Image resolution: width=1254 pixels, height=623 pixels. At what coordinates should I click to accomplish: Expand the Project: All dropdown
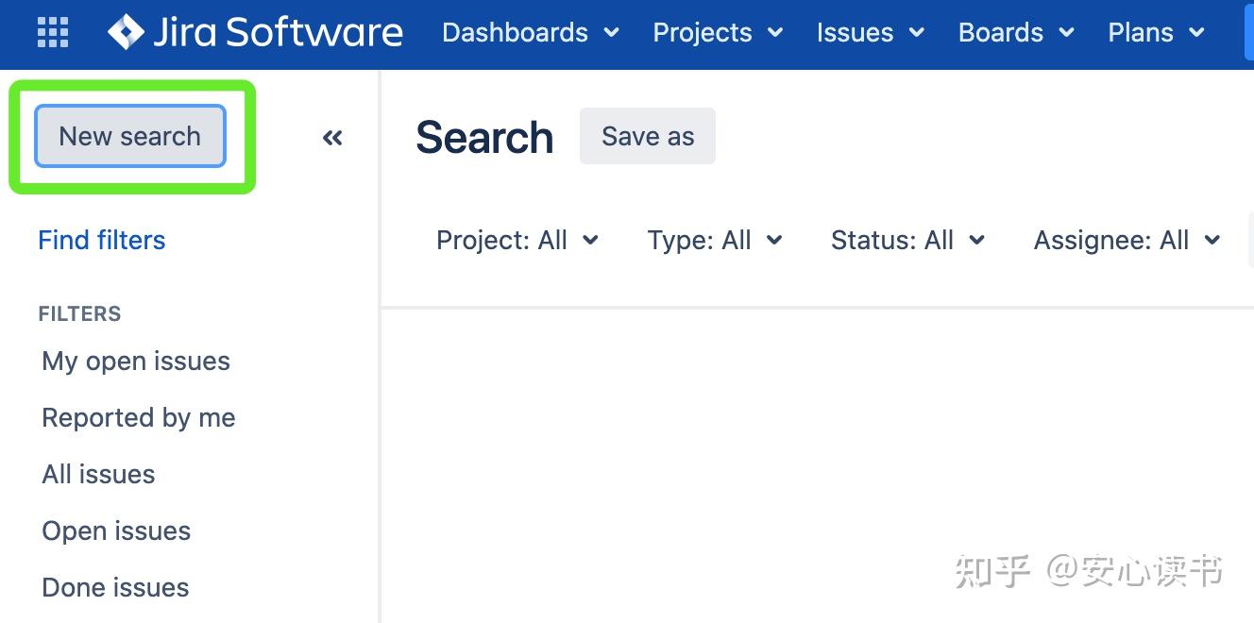point(517,240)
